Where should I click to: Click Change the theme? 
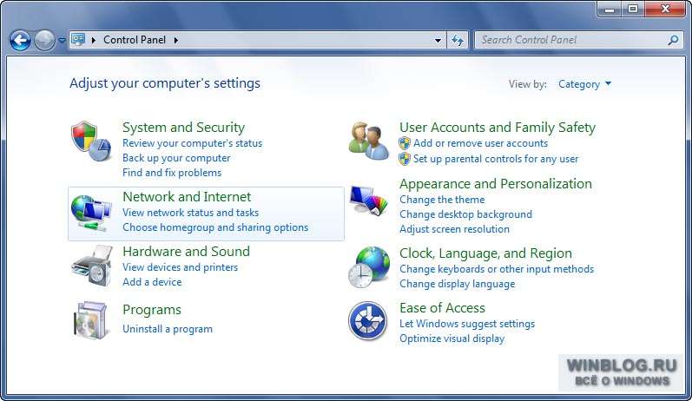coord(442,200)
